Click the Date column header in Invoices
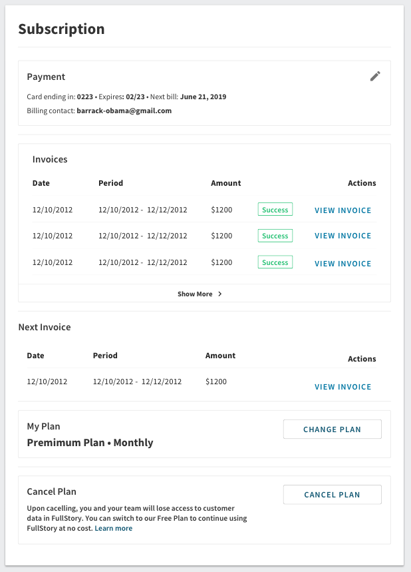Viewport: 411px width, 572px height. point(41,182)
